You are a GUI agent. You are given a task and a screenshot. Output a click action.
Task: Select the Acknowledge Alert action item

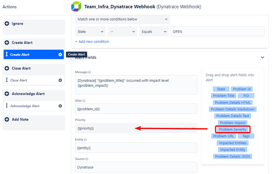point(30,106)
